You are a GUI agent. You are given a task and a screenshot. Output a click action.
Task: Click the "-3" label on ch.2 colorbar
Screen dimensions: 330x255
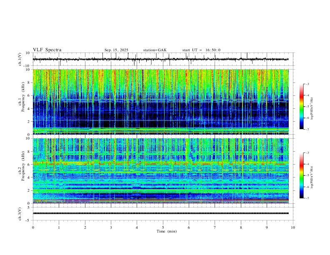point(307,153)
